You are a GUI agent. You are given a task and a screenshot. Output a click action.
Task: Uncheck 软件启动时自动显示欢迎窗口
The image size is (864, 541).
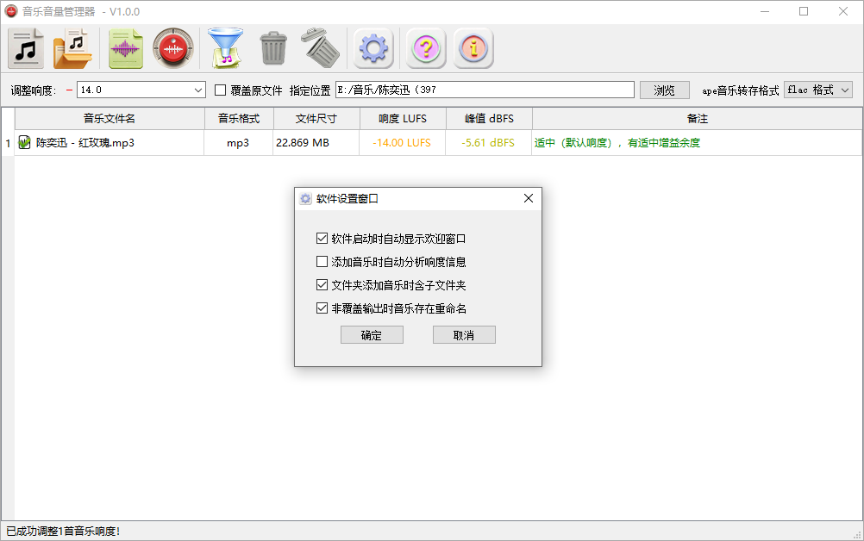(322, 239)
